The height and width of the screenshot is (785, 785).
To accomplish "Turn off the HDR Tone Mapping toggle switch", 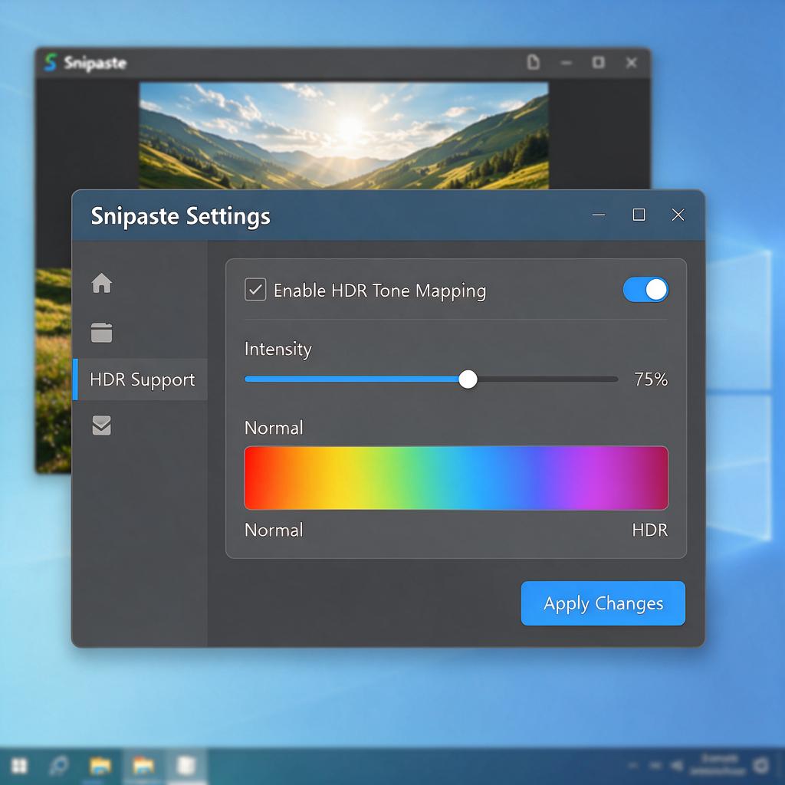I will (645, 289).
